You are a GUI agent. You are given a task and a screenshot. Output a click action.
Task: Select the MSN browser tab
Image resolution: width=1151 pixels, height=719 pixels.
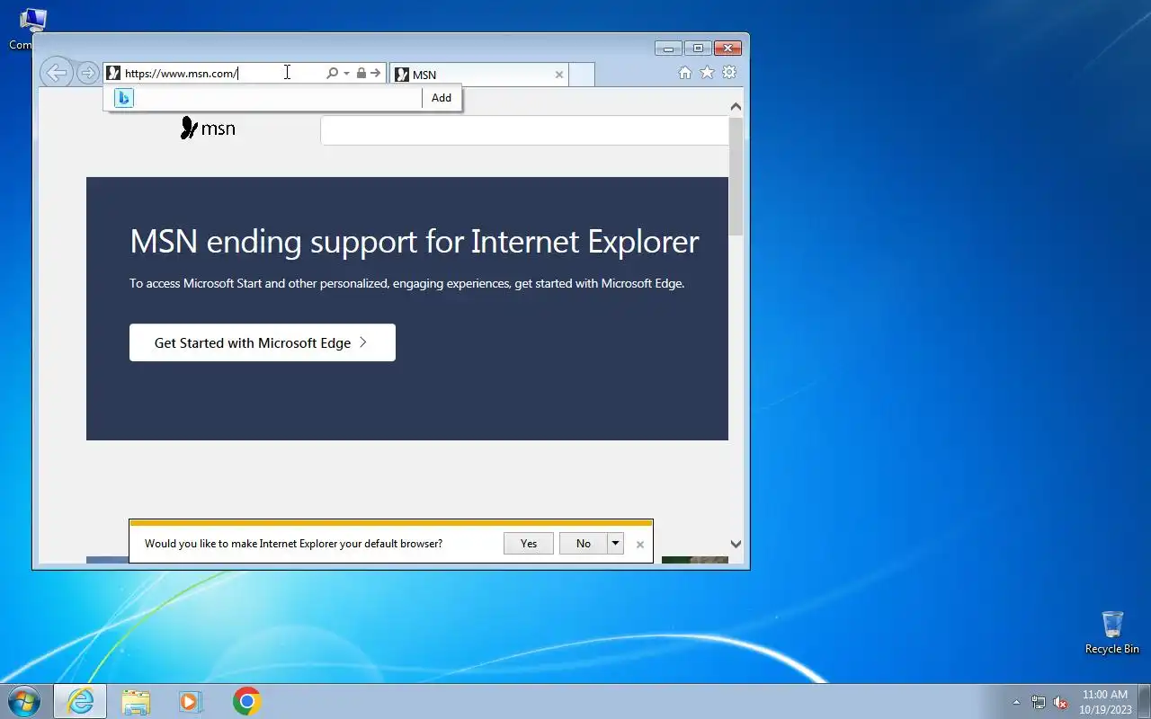pyautogui.click(x=478, y=75)
